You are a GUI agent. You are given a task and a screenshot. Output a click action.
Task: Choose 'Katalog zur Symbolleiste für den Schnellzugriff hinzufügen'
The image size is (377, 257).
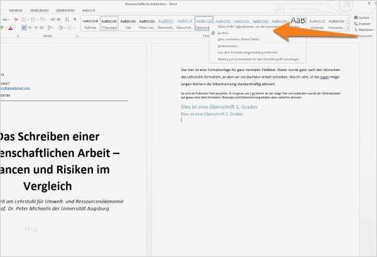pyautogui.click(x=258, y=59)
